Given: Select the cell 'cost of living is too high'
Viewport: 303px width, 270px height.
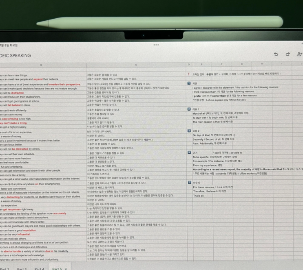Looking at the screenshot, I should tap(43, 119).
